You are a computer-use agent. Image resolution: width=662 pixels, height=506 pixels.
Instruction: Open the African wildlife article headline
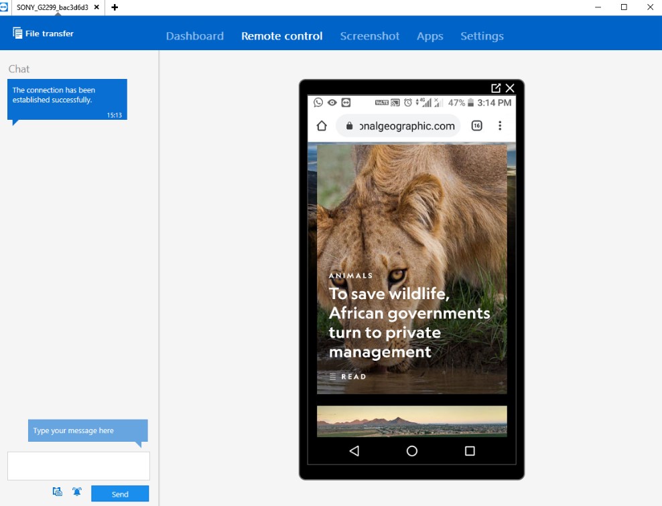(x=409, y=323)
